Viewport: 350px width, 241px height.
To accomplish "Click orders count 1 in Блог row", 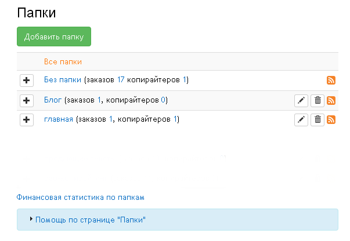I will pyautogui.click(x=99, y=100).
